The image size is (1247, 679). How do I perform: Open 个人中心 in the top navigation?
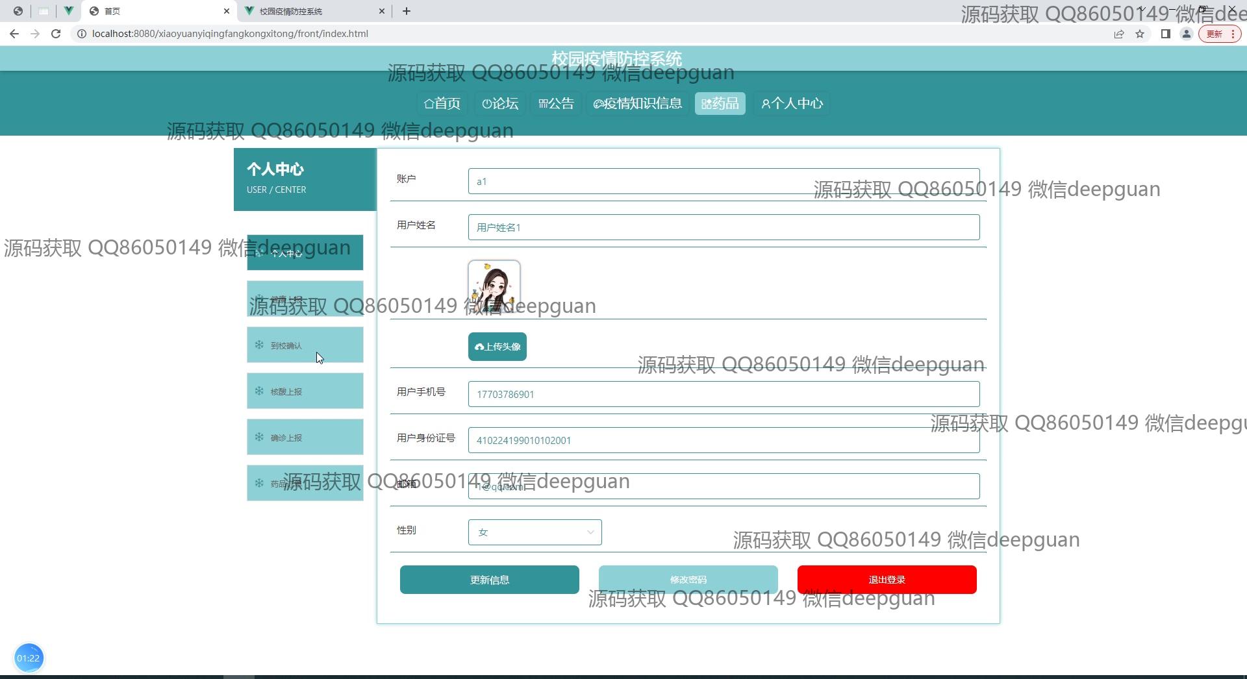tap(792, 104)
